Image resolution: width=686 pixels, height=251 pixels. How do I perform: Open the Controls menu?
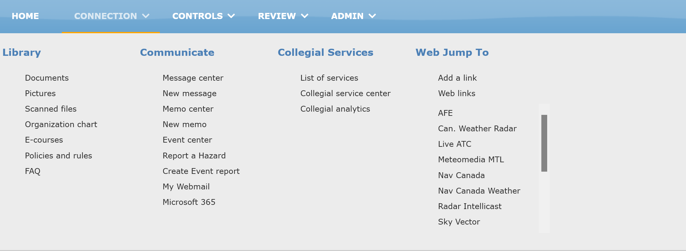coord(197,16)
